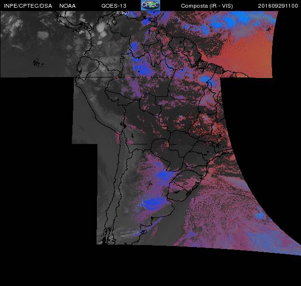This screenshot has width=301, height=286.
Task: Select the NOAA label
Action: [x=68, y=6]
